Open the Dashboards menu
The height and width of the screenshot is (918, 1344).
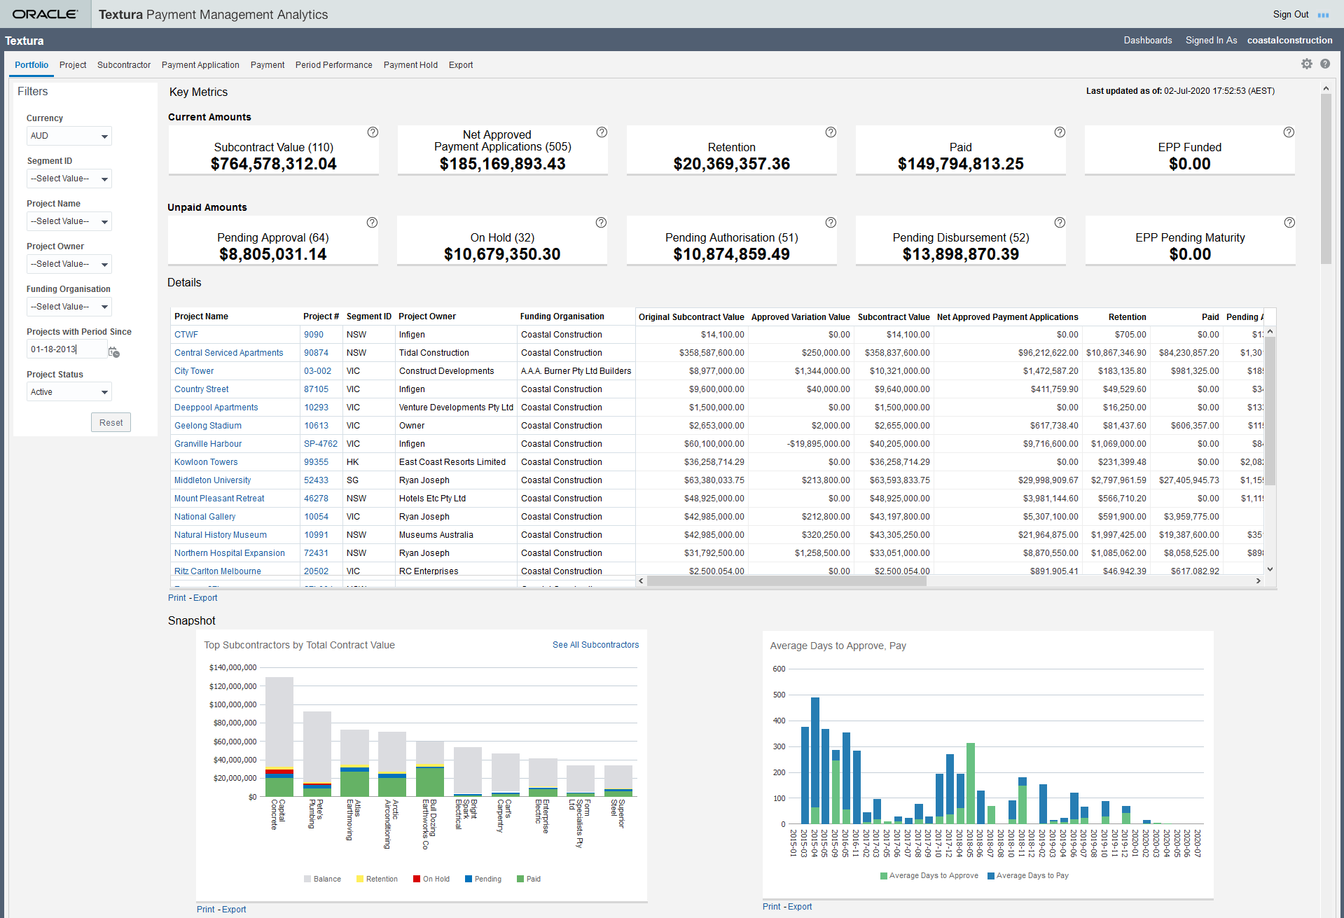click(x=1148, y=40)
